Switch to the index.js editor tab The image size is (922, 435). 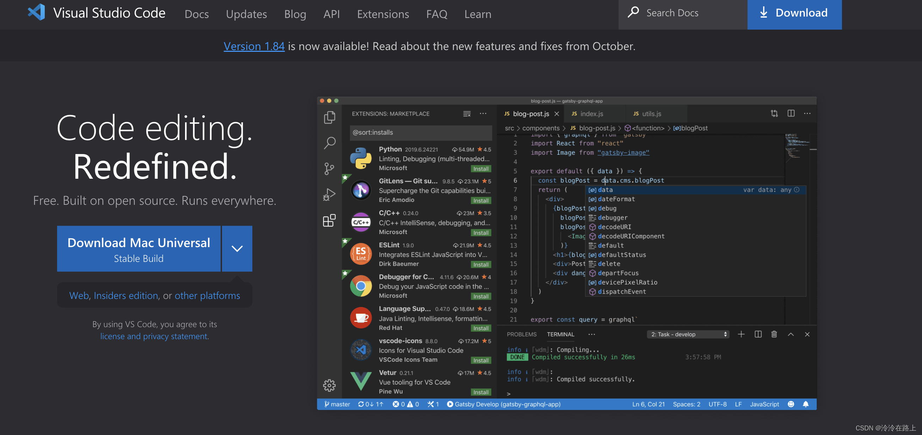pyautogui.click(x=591, y=114)
